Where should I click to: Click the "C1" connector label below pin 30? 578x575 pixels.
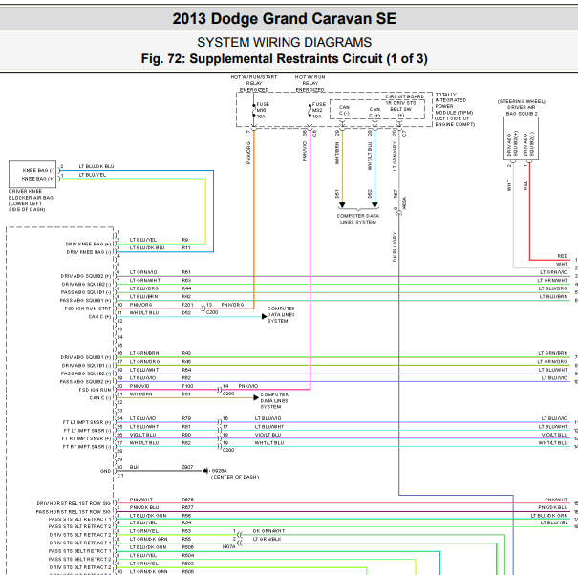click(x=120, y=476)
